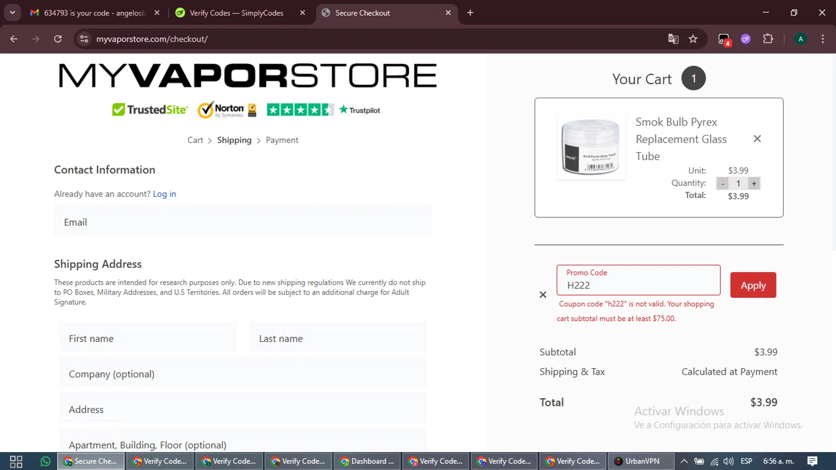Switch to the Gmail code tab
The width and height of the screenshot is (836, 470).
coord(95,13)
